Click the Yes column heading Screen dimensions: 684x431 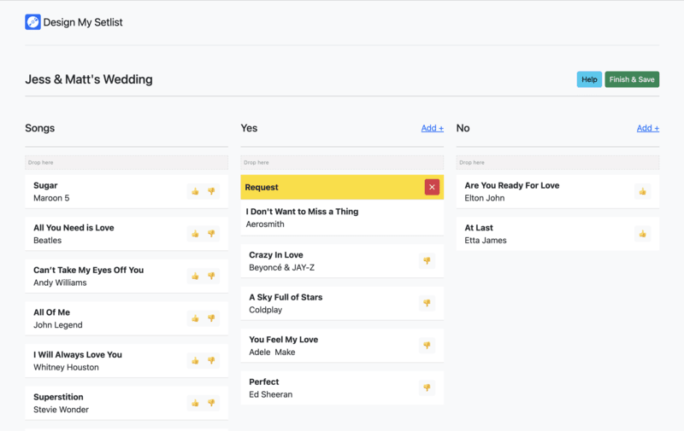249,128
